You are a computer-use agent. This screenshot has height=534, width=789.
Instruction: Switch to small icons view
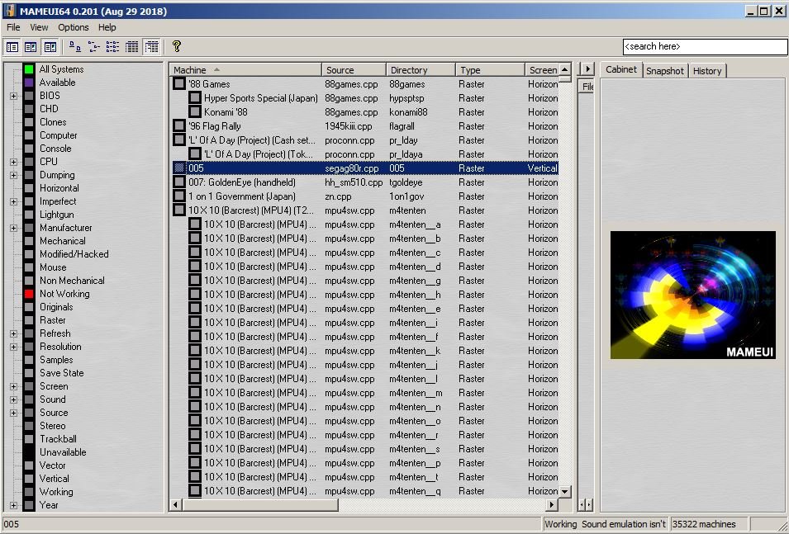(x=93, y=47)
